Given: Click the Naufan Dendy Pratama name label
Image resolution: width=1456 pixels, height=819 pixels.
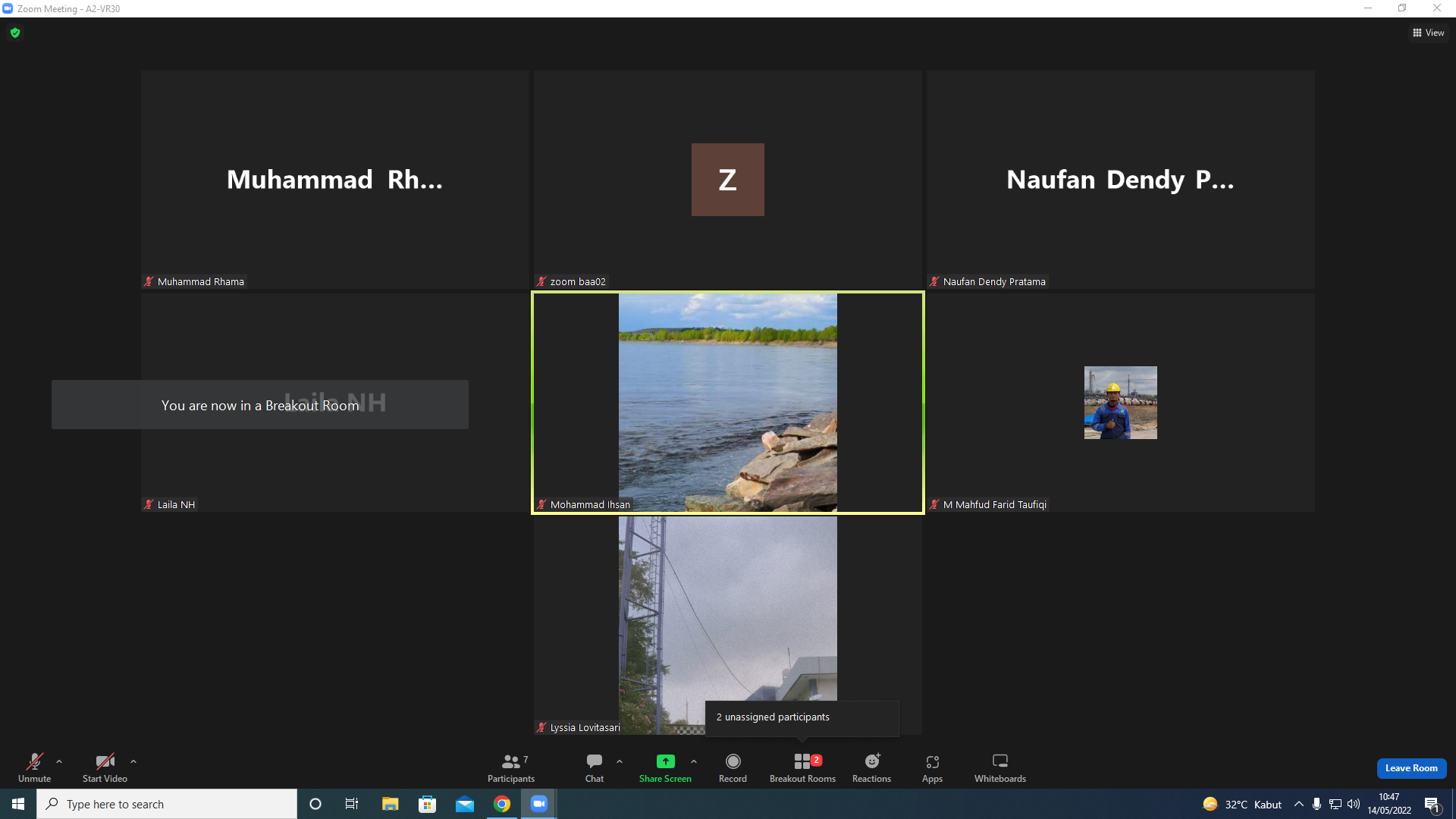Looking at the screenshot, I should [994, 281].
